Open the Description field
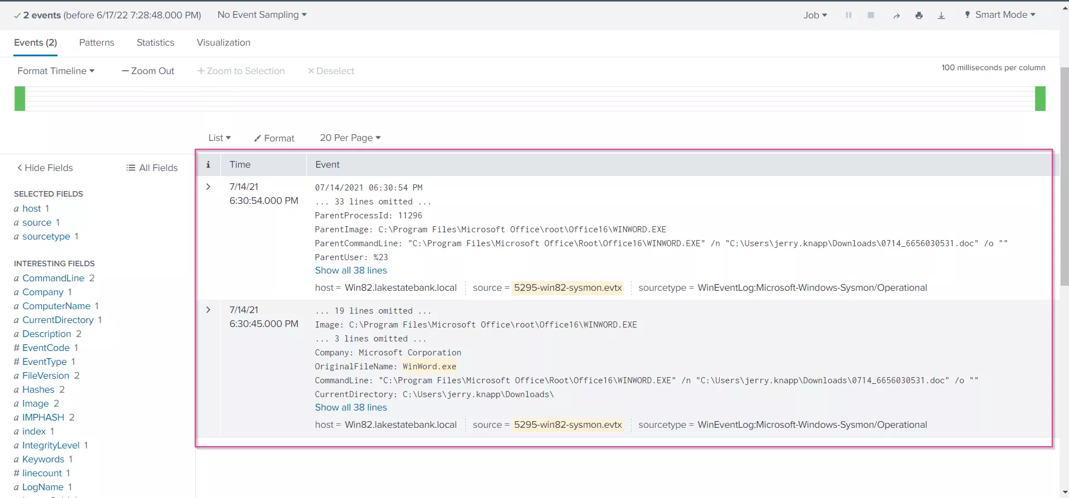The height and width of the screenshot is (498, 1069). coord(47,334)
